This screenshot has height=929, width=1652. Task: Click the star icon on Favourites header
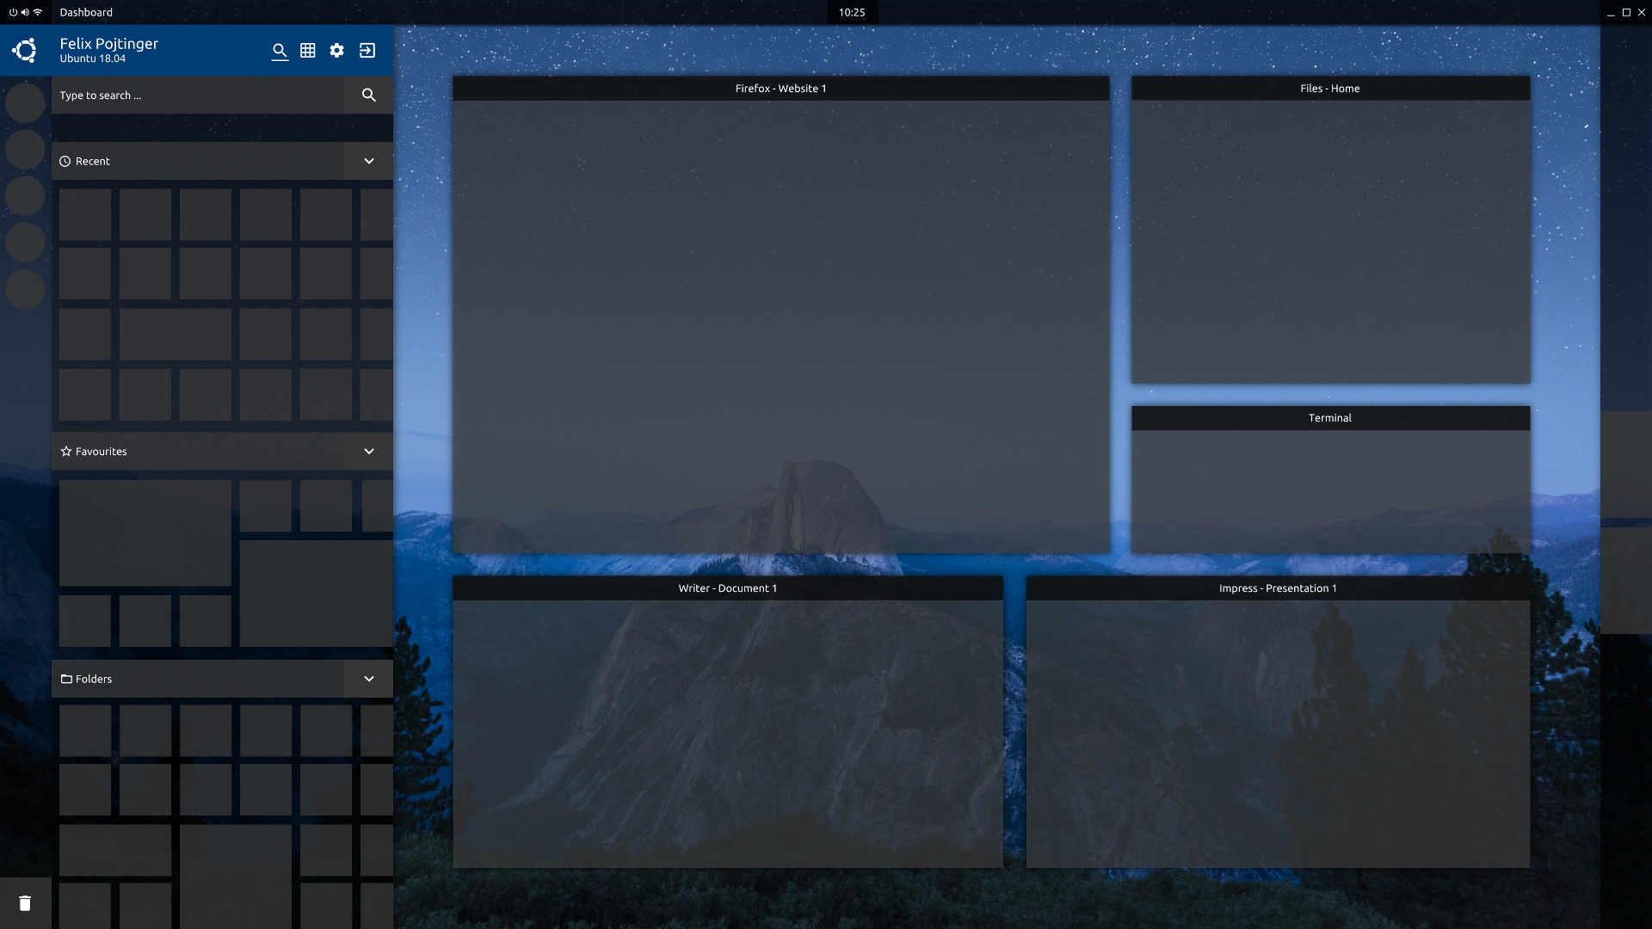[66, 452]
